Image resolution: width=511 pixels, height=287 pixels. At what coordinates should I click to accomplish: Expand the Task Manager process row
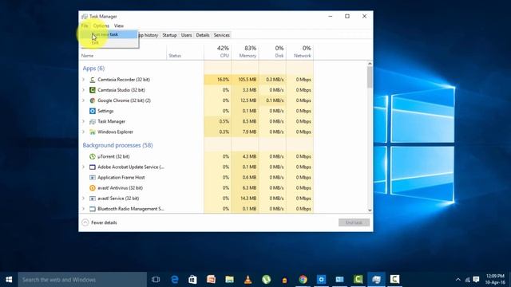pyautogui.click(x=84, y=121)
